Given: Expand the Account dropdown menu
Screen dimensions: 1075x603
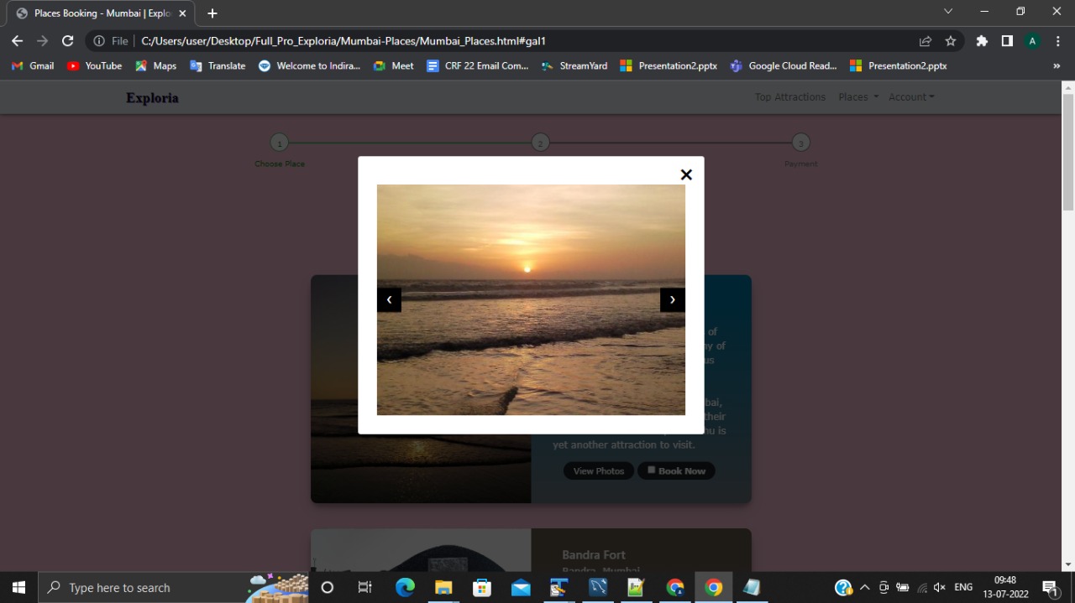Looking at the screenshot, I should [x=911, y=97].
